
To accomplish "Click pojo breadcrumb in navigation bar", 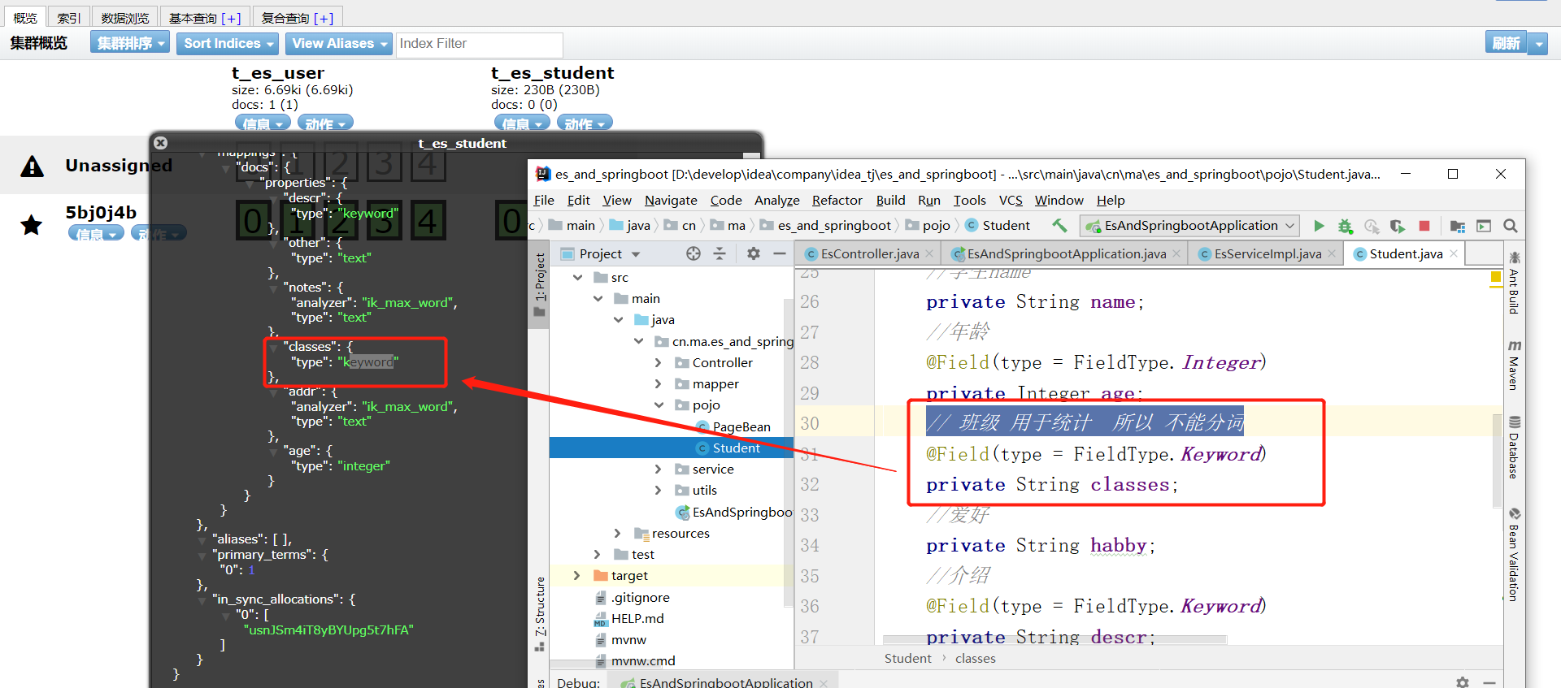I will [928, 225].
